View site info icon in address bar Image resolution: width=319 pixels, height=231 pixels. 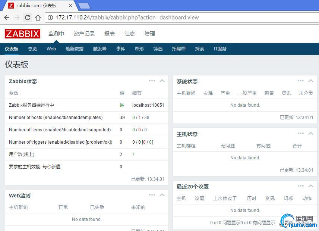[50, 18]
